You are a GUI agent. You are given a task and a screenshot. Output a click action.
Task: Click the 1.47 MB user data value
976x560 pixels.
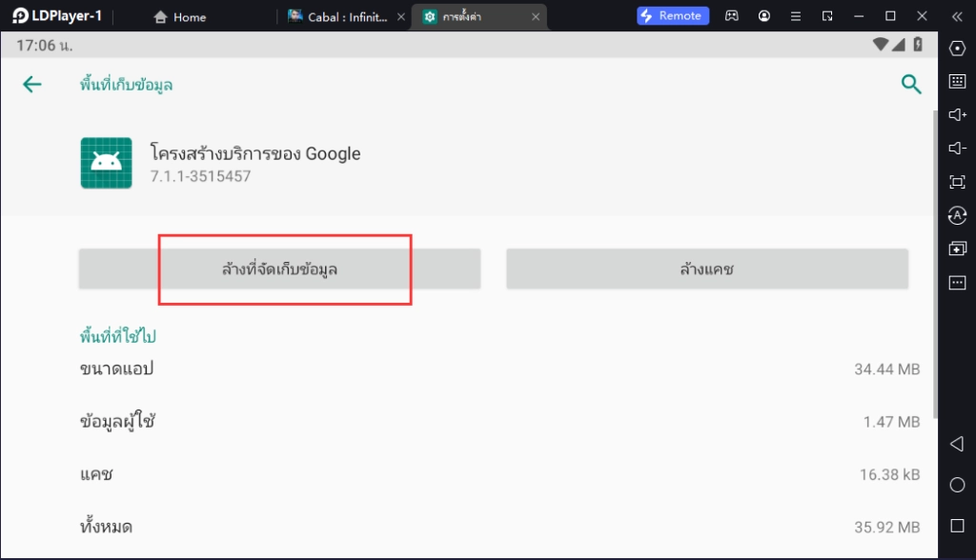click(891, 422)
